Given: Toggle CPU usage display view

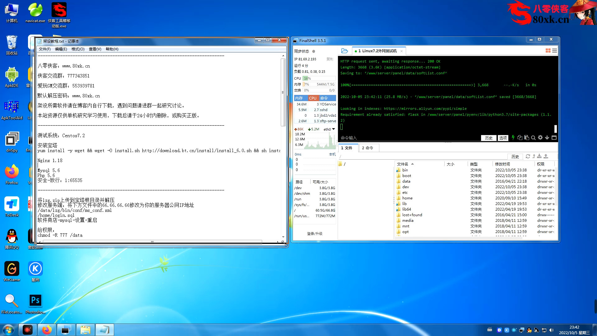Looking at the screenshot, I should coord(312,98).
